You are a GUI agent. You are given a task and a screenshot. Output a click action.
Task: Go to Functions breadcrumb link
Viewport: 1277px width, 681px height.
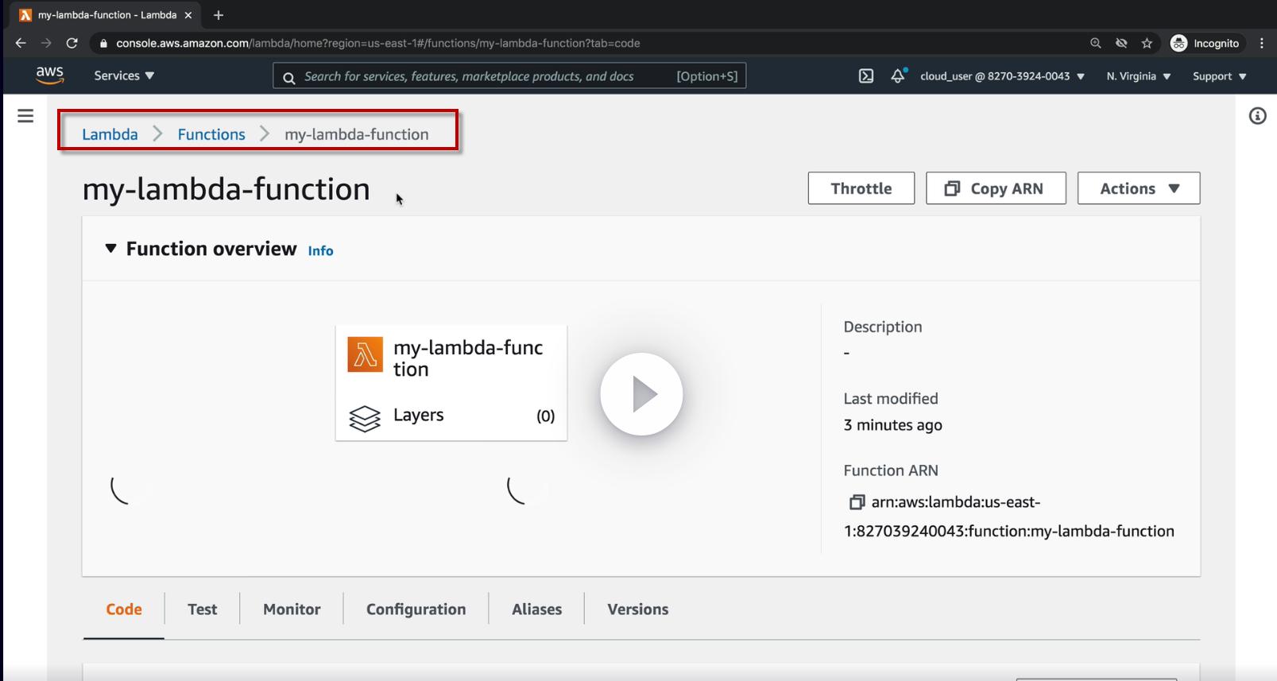pyautogui.click(x=211, y=134)
